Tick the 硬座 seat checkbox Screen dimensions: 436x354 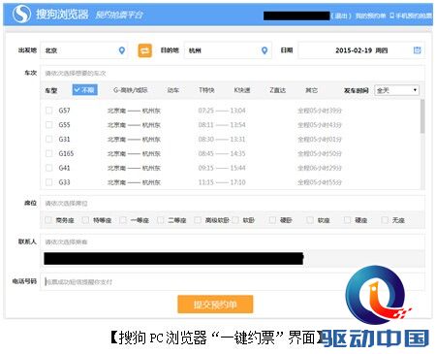(348, 220)
